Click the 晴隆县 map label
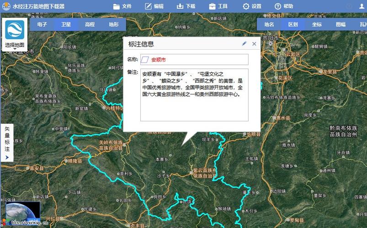The width and height of the screenshot is (367, 228). [75, 161]
